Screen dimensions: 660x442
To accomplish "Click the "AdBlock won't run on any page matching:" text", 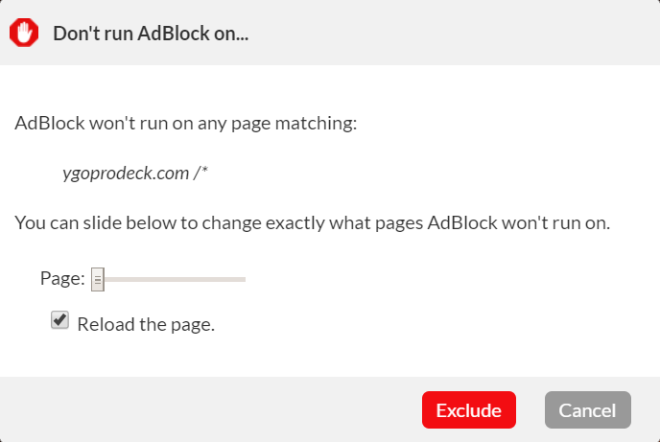I will (x=186, y=124).
